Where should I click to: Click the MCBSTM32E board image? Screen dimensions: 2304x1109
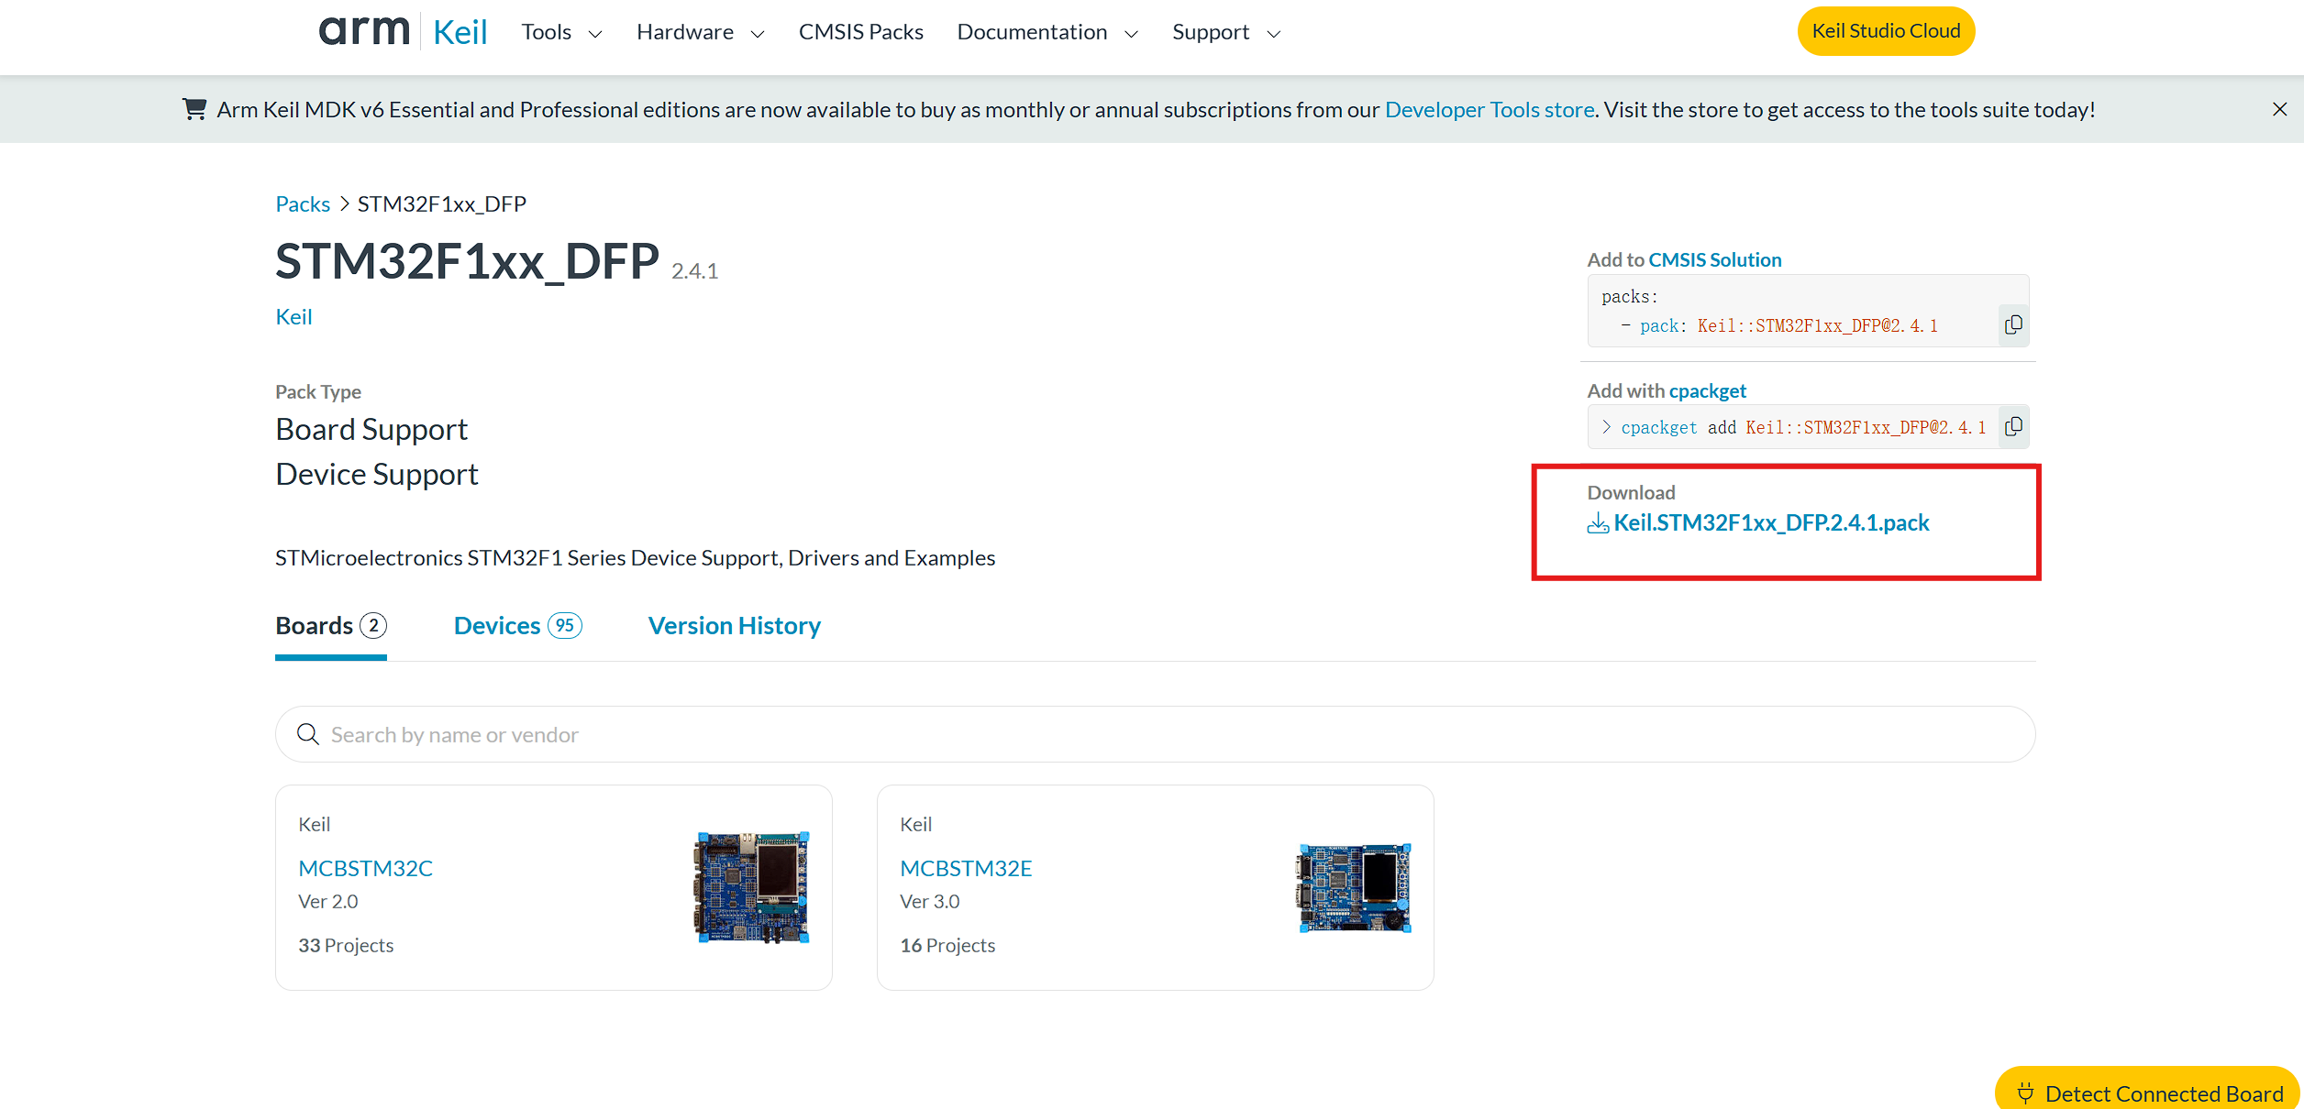click(x=1354, y=887)
